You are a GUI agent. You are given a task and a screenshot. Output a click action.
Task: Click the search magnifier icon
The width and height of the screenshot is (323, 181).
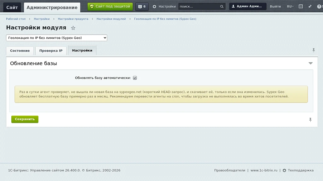pyautogui.click(x=222, y=7)
